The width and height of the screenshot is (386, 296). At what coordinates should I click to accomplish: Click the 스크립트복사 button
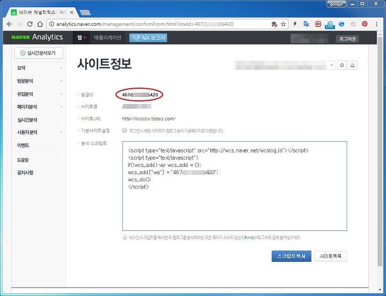291,256
